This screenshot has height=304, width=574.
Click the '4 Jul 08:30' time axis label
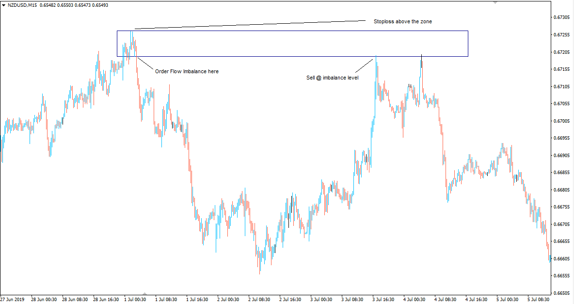click(x=446, y=300)
